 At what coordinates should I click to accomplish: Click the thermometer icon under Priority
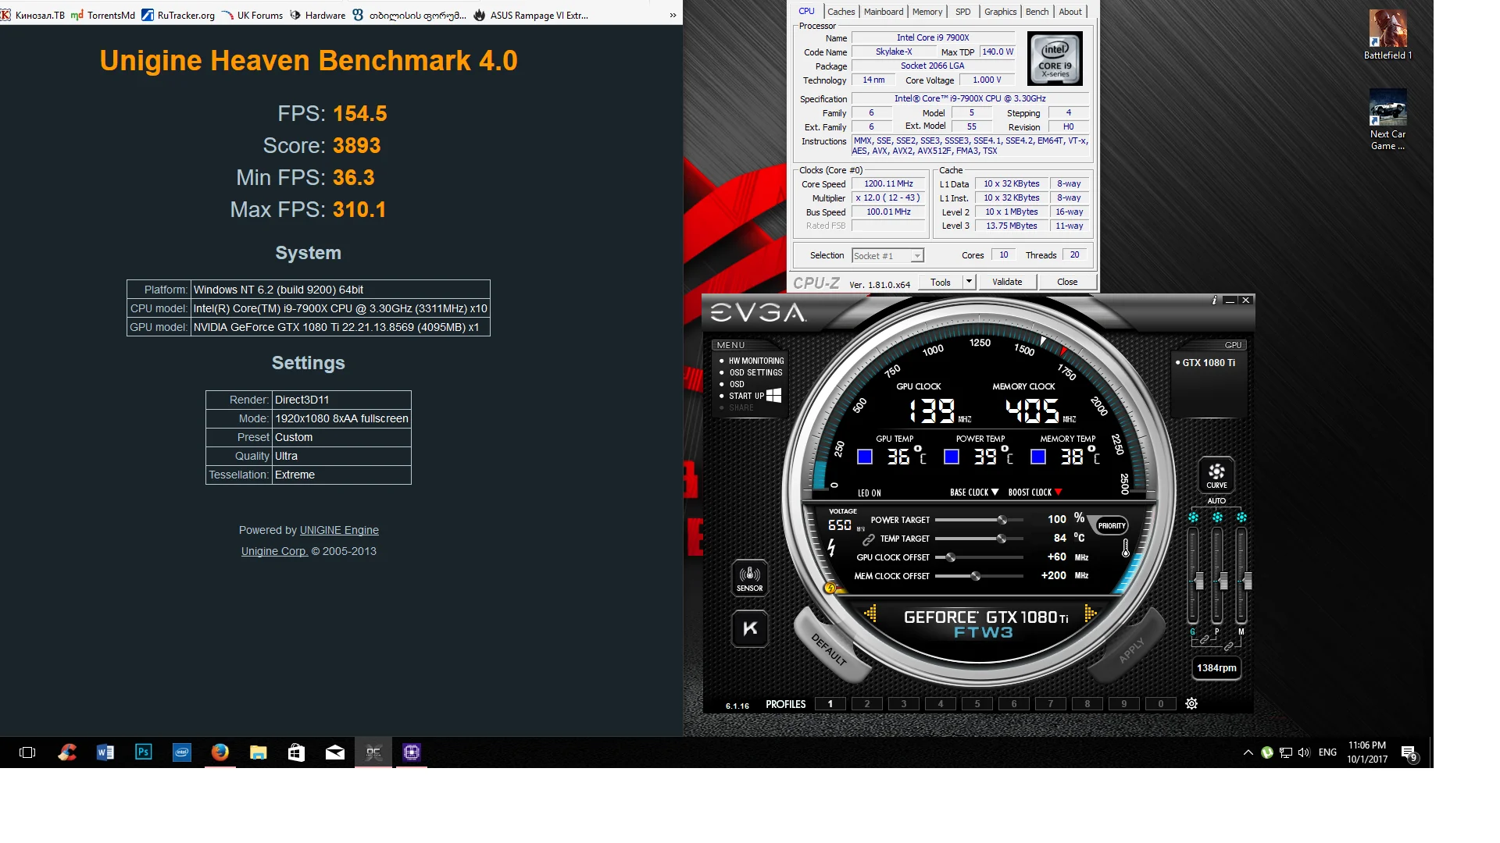click(1125, 548)
